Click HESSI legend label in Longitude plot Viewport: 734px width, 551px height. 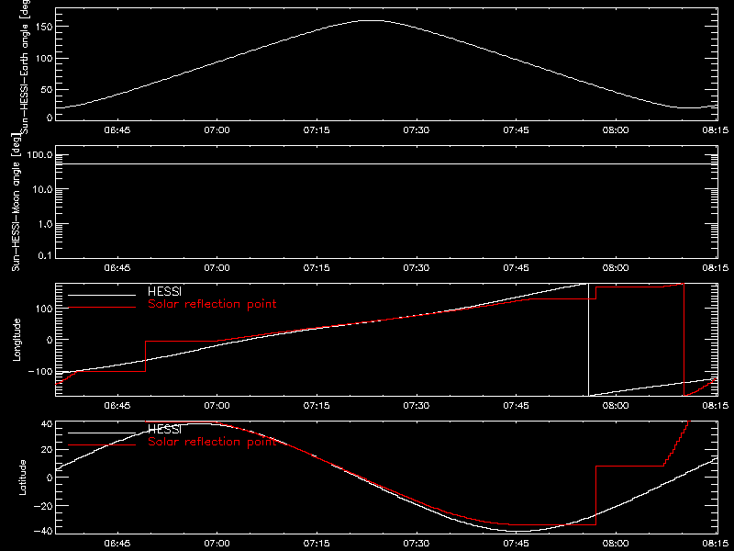coord(164,292)
